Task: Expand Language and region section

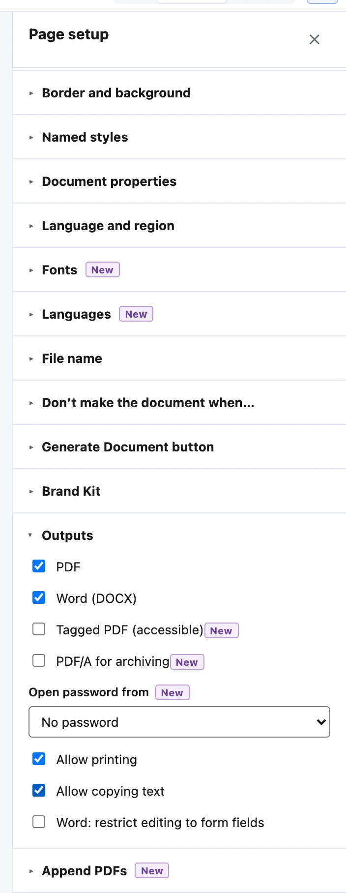Action: coord(179,226)
